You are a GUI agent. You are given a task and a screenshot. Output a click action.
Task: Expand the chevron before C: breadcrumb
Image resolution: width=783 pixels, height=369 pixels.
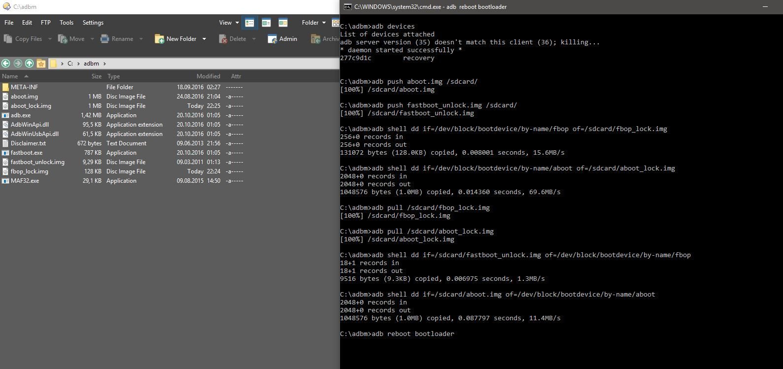pos(62,64)
